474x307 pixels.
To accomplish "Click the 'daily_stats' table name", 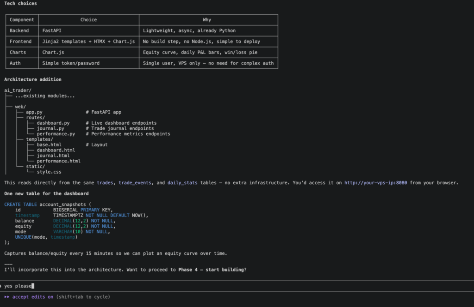I will click(182, 183).
